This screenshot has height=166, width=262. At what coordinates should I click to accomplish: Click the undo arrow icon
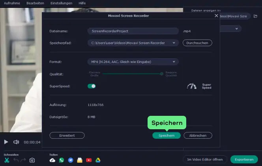click(x=16, y=160)
